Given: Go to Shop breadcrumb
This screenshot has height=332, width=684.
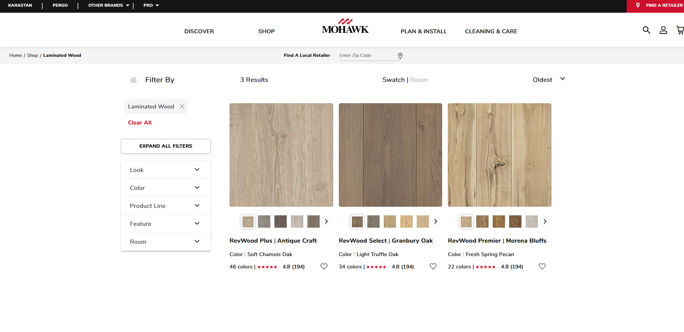Looking at the screenshot, I should coord(33,55).
